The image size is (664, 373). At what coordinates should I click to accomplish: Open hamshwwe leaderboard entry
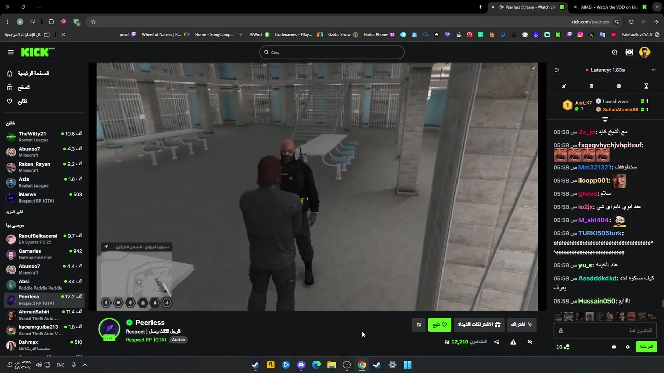622,102
